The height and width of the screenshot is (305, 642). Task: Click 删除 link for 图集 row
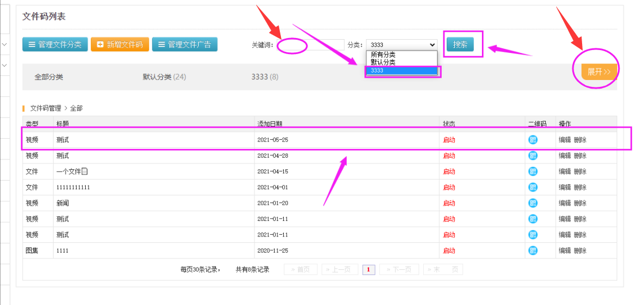pos(580,250)
